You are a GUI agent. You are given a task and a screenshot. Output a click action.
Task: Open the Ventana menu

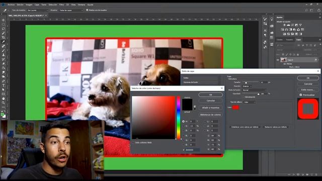pyautogui.click(x=82, y=5)
